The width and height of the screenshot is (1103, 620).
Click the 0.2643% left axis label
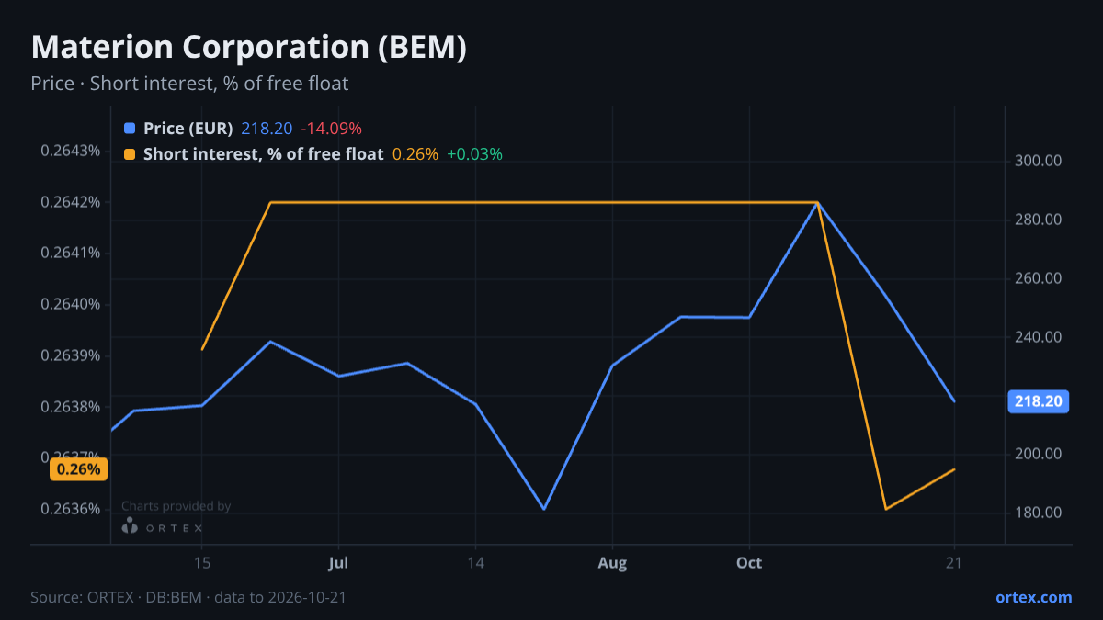[71, 151]
